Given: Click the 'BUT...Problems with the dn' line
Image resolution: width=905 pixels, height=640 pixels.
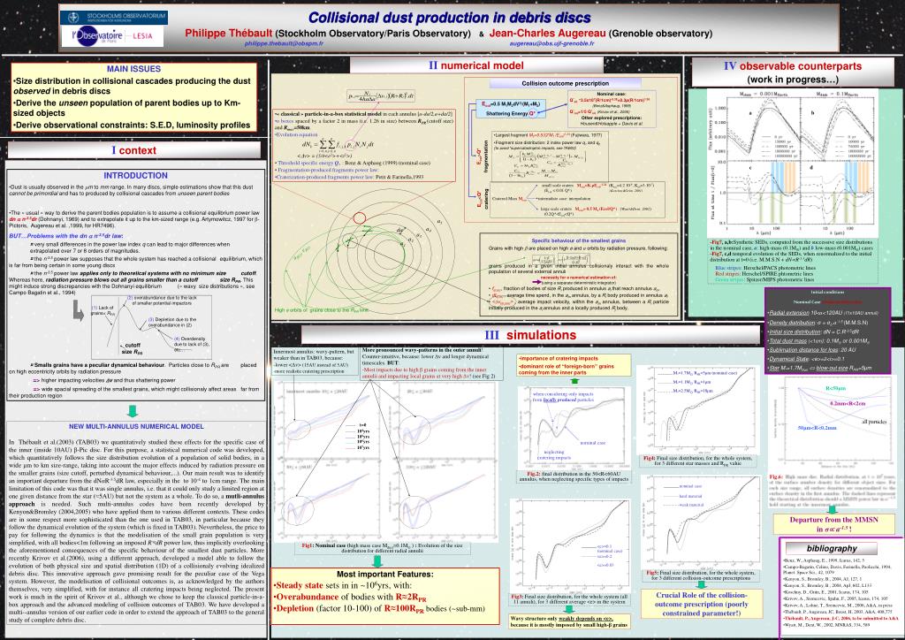Looking at the screenshot, I should [65, 236].
